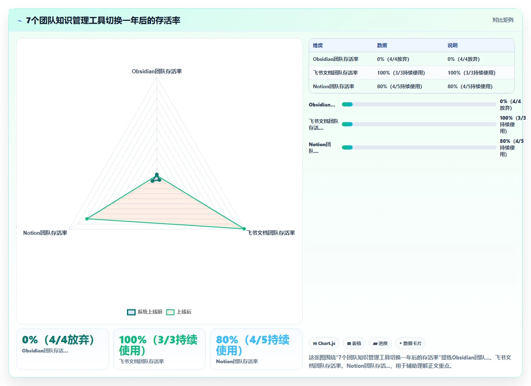This screenshot has height=386, width=531.
Task: Click the lightning icon beside the page title
Action: (x=19, y=21)
